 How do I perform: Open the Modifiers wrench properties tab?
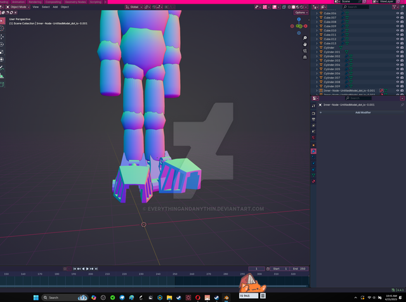point(313,151)
